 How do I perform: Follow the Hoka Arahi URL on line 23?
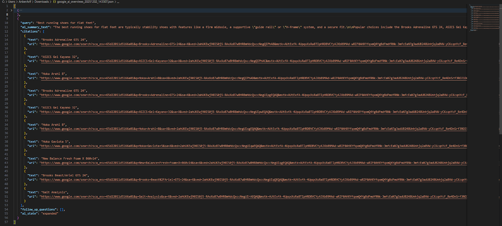(x=253, y=78)
